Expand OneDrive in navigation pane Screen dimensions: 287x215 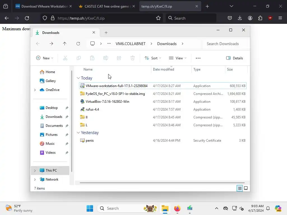coord(35,90)
